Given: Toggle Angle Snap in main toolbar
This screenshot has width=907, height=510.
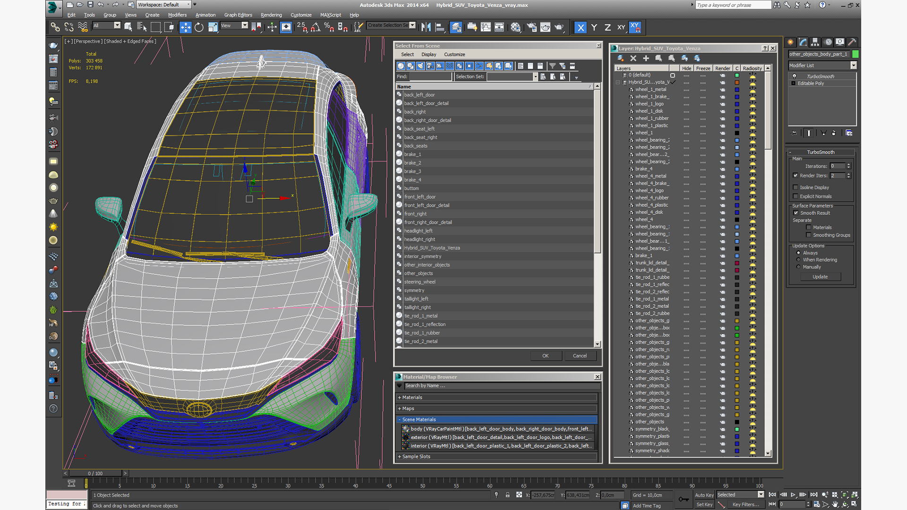Looking at the screenshot, I should (x=316, y=27).
